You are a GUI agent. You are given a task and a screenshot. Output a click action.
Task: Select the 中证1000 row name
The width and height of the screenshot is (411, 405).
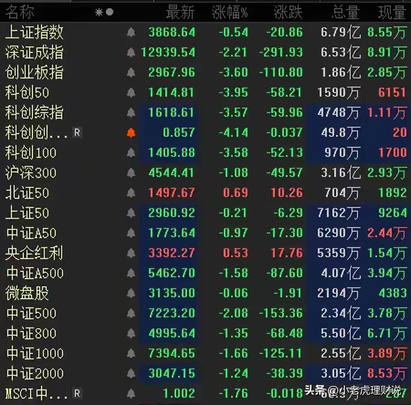[35, 353]
